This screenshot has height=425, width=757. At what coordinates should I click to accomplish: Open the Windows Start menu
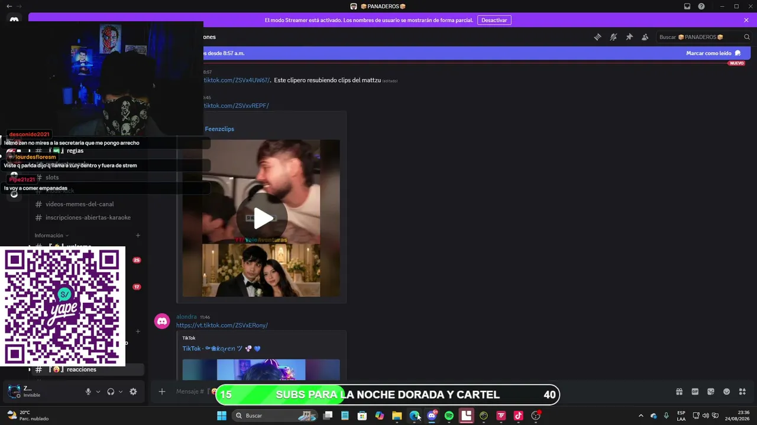[x=222, y=416]
